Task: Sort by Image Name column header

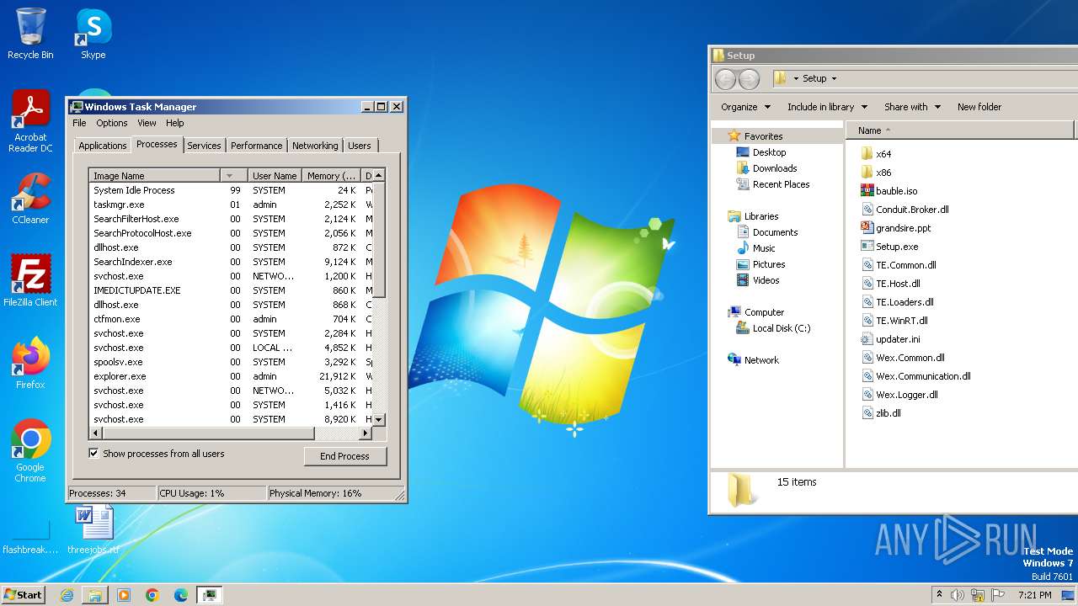Action: (155, 176)
